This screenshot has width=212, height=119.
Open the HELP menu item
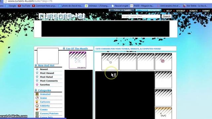click(169, 11)
